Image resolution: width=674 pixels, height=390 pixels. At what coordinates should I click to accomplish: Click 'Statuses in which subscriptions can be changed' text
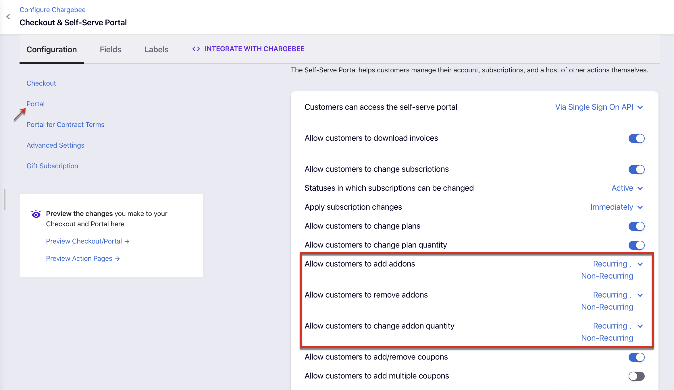(389, 188)
